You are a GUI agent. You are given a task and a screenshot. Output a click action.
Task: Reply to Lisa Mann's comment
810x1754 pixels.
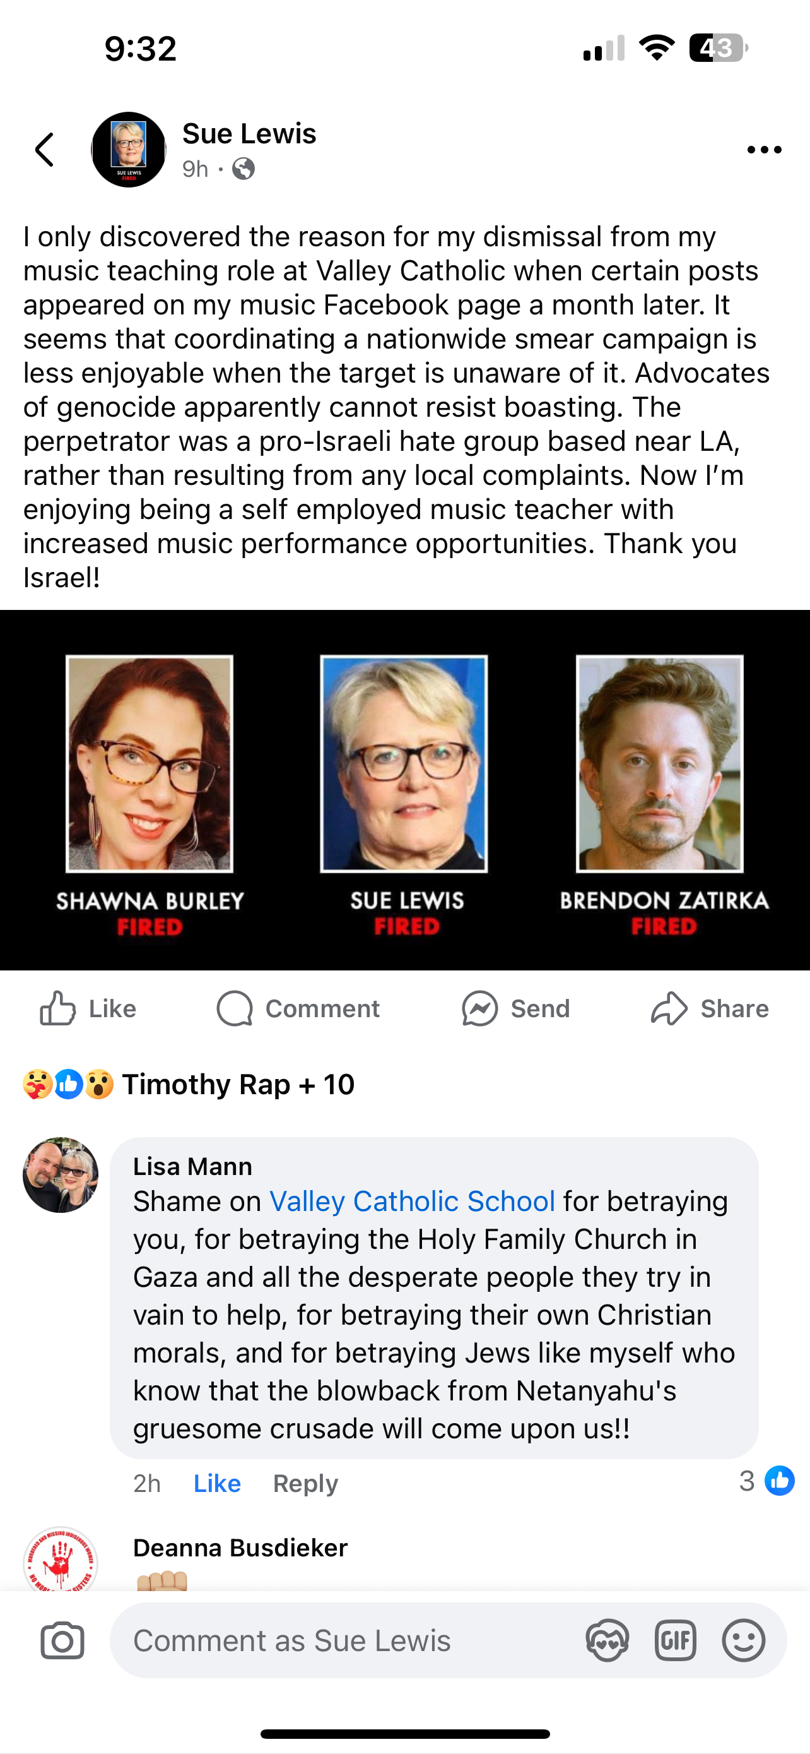(x=305, y=1483)
